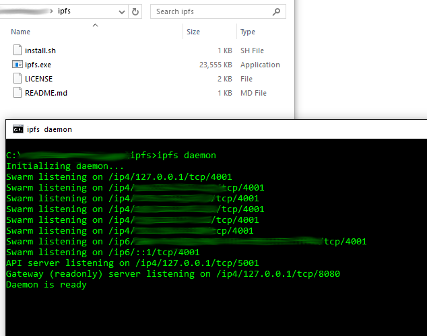Select the README.md file name
The height and width of the screenshot is (336, 427).
(x=46, y=93)
